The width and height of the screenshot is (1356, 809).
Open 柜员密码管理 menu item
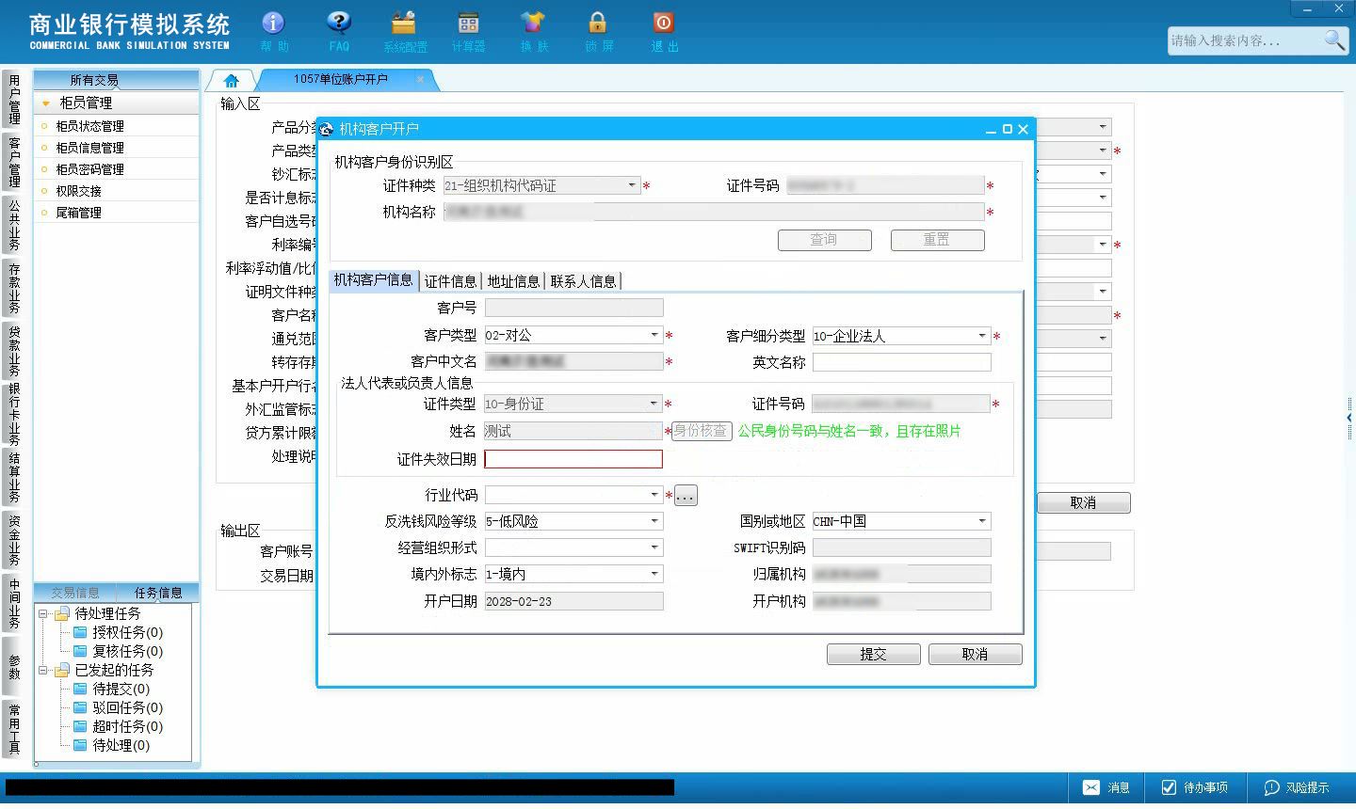pos(89,169)
